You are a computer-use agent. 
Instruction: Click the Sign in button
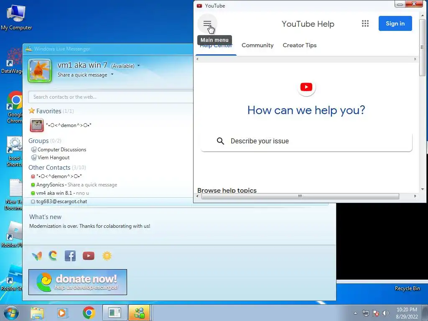coord(395,23)
